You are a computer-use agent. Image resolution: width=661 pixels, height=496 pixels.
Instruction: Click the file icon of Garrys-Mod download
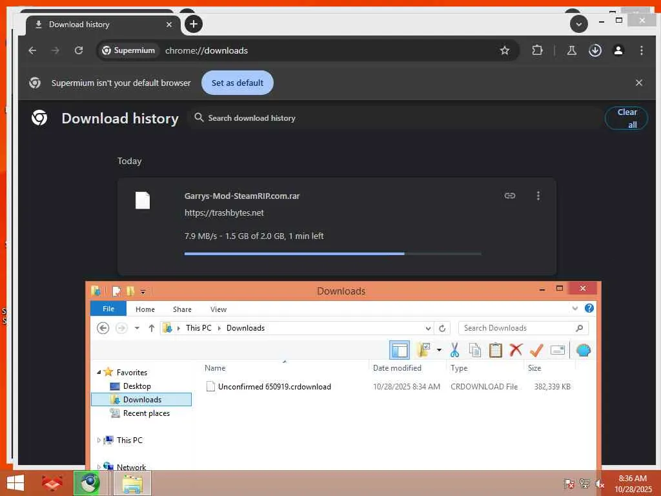[143, 200]
